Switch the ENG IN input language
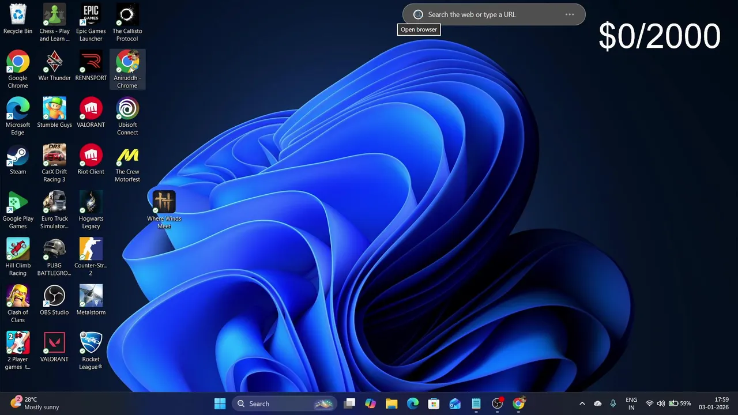 pyautogui.click(x=631, y=403)
